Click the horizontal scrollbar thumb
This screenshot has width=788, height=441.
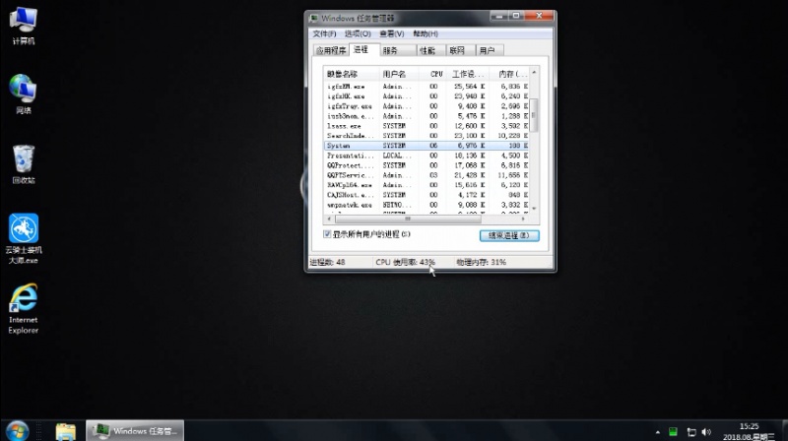[x=408, y=219]
